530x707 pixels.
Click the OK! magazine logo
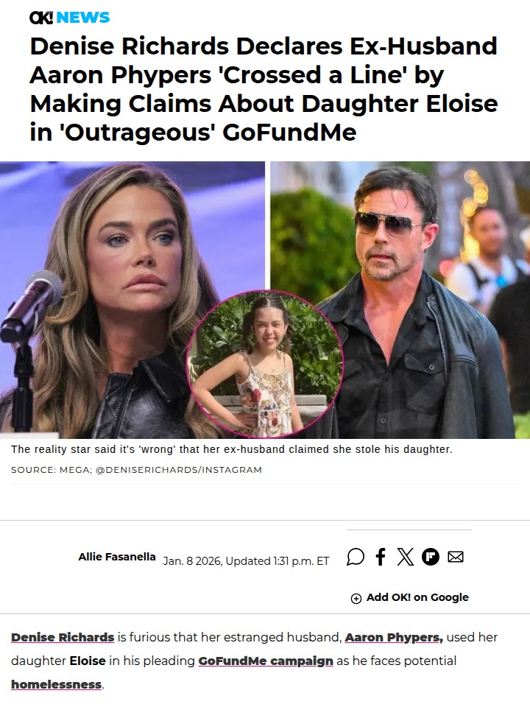[41, 18]
